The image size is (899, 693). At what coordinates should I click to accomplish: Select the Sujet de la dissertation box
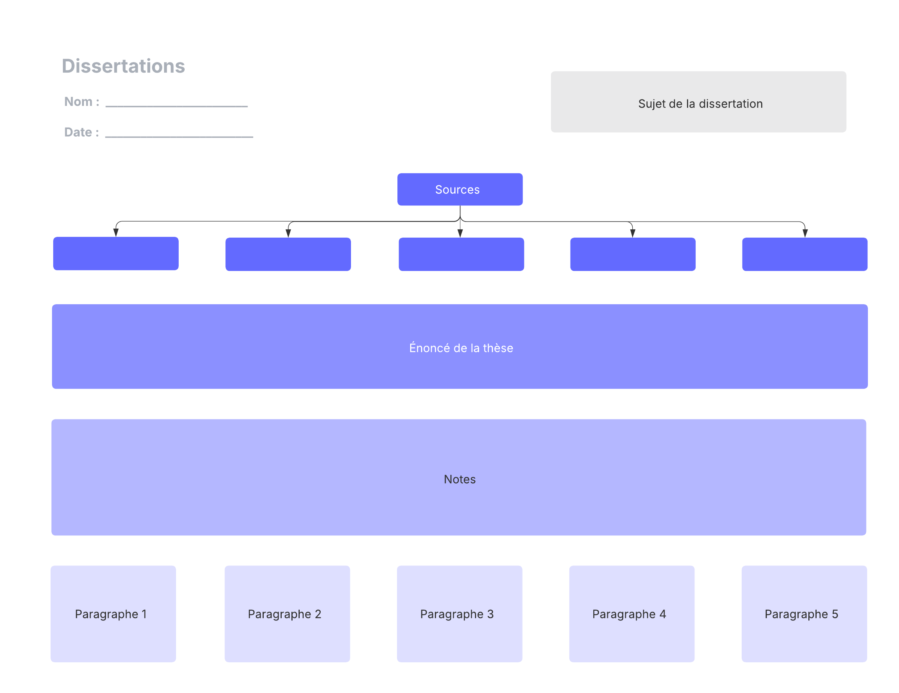[x=698, y=102]
